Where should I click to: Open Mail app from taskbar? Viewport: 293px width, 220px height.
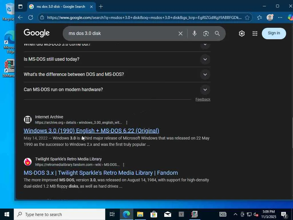pyautogui.click(x=167, y=214)
